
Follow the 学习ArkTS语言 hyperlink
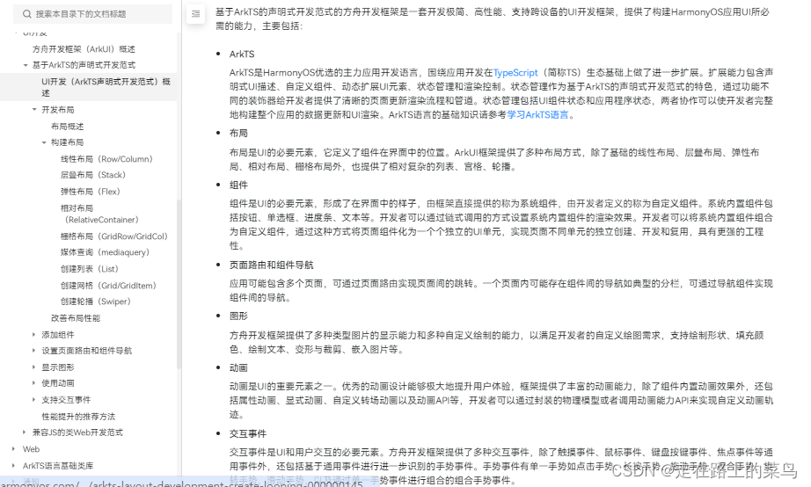click(x=538, y=115)
